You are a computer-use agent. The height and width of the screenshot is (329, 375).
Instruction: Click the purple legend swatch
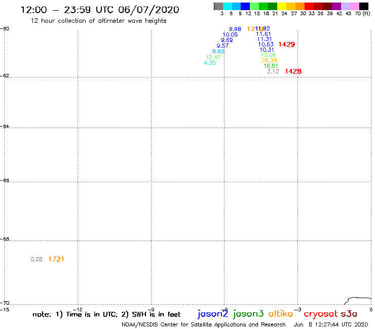click(x=336, y=6)
